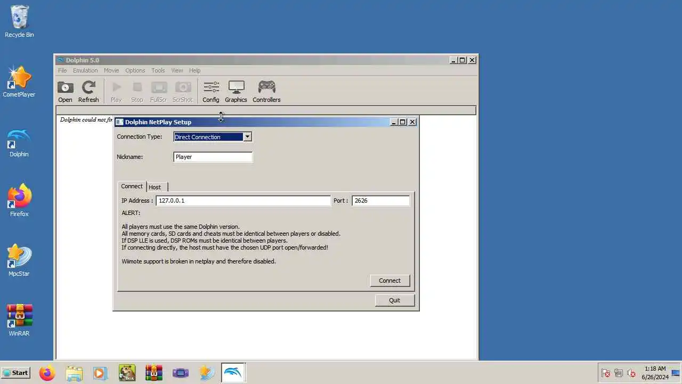Select the Dolphin desktop shortcut
This screenshot has height=384, width=682.
(x=19, y=141)
